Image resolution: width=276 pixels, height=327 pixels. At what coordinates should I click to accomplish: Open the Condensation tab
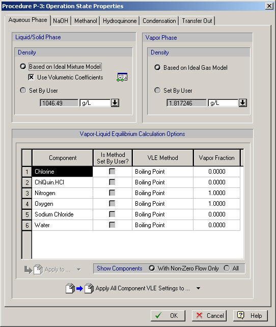[159, 21]
